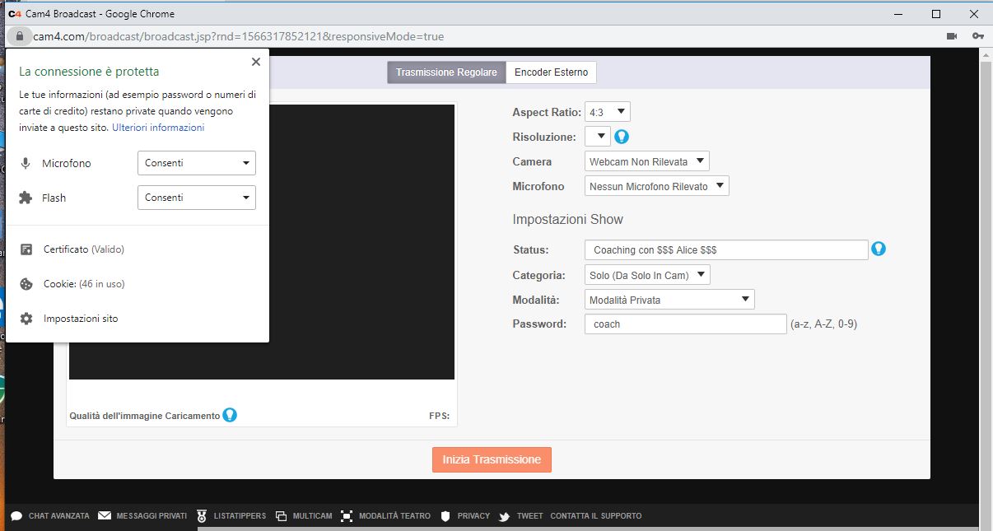Open the Modalità Privata dropdown
This screenshot has height=531, width=993.
(x=669, y=300)
